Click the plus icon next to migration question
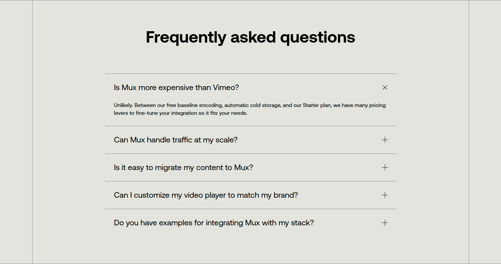The width and height of the screenshot is (501, 264). (x=385, y=167)
